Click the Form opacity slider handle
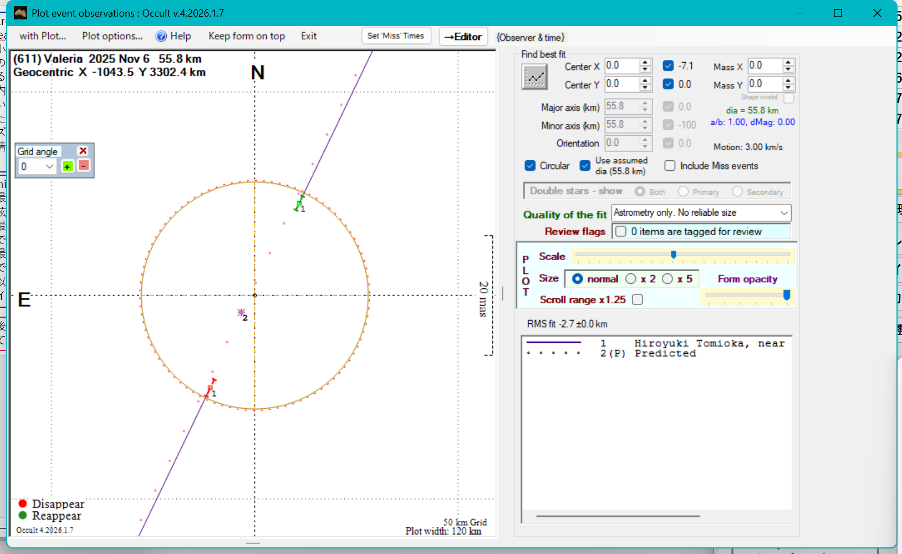902x554 pixels. (x=786, y=295)
